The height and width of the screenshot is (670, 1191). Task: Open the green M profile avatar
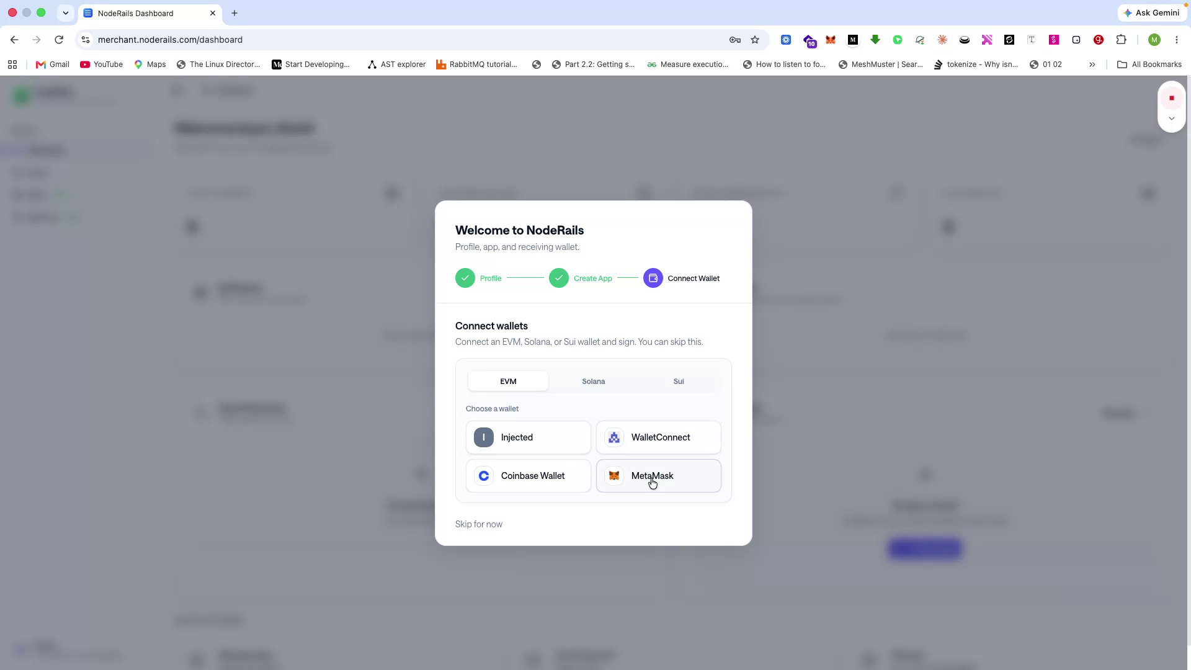(x=1154, y=40)
